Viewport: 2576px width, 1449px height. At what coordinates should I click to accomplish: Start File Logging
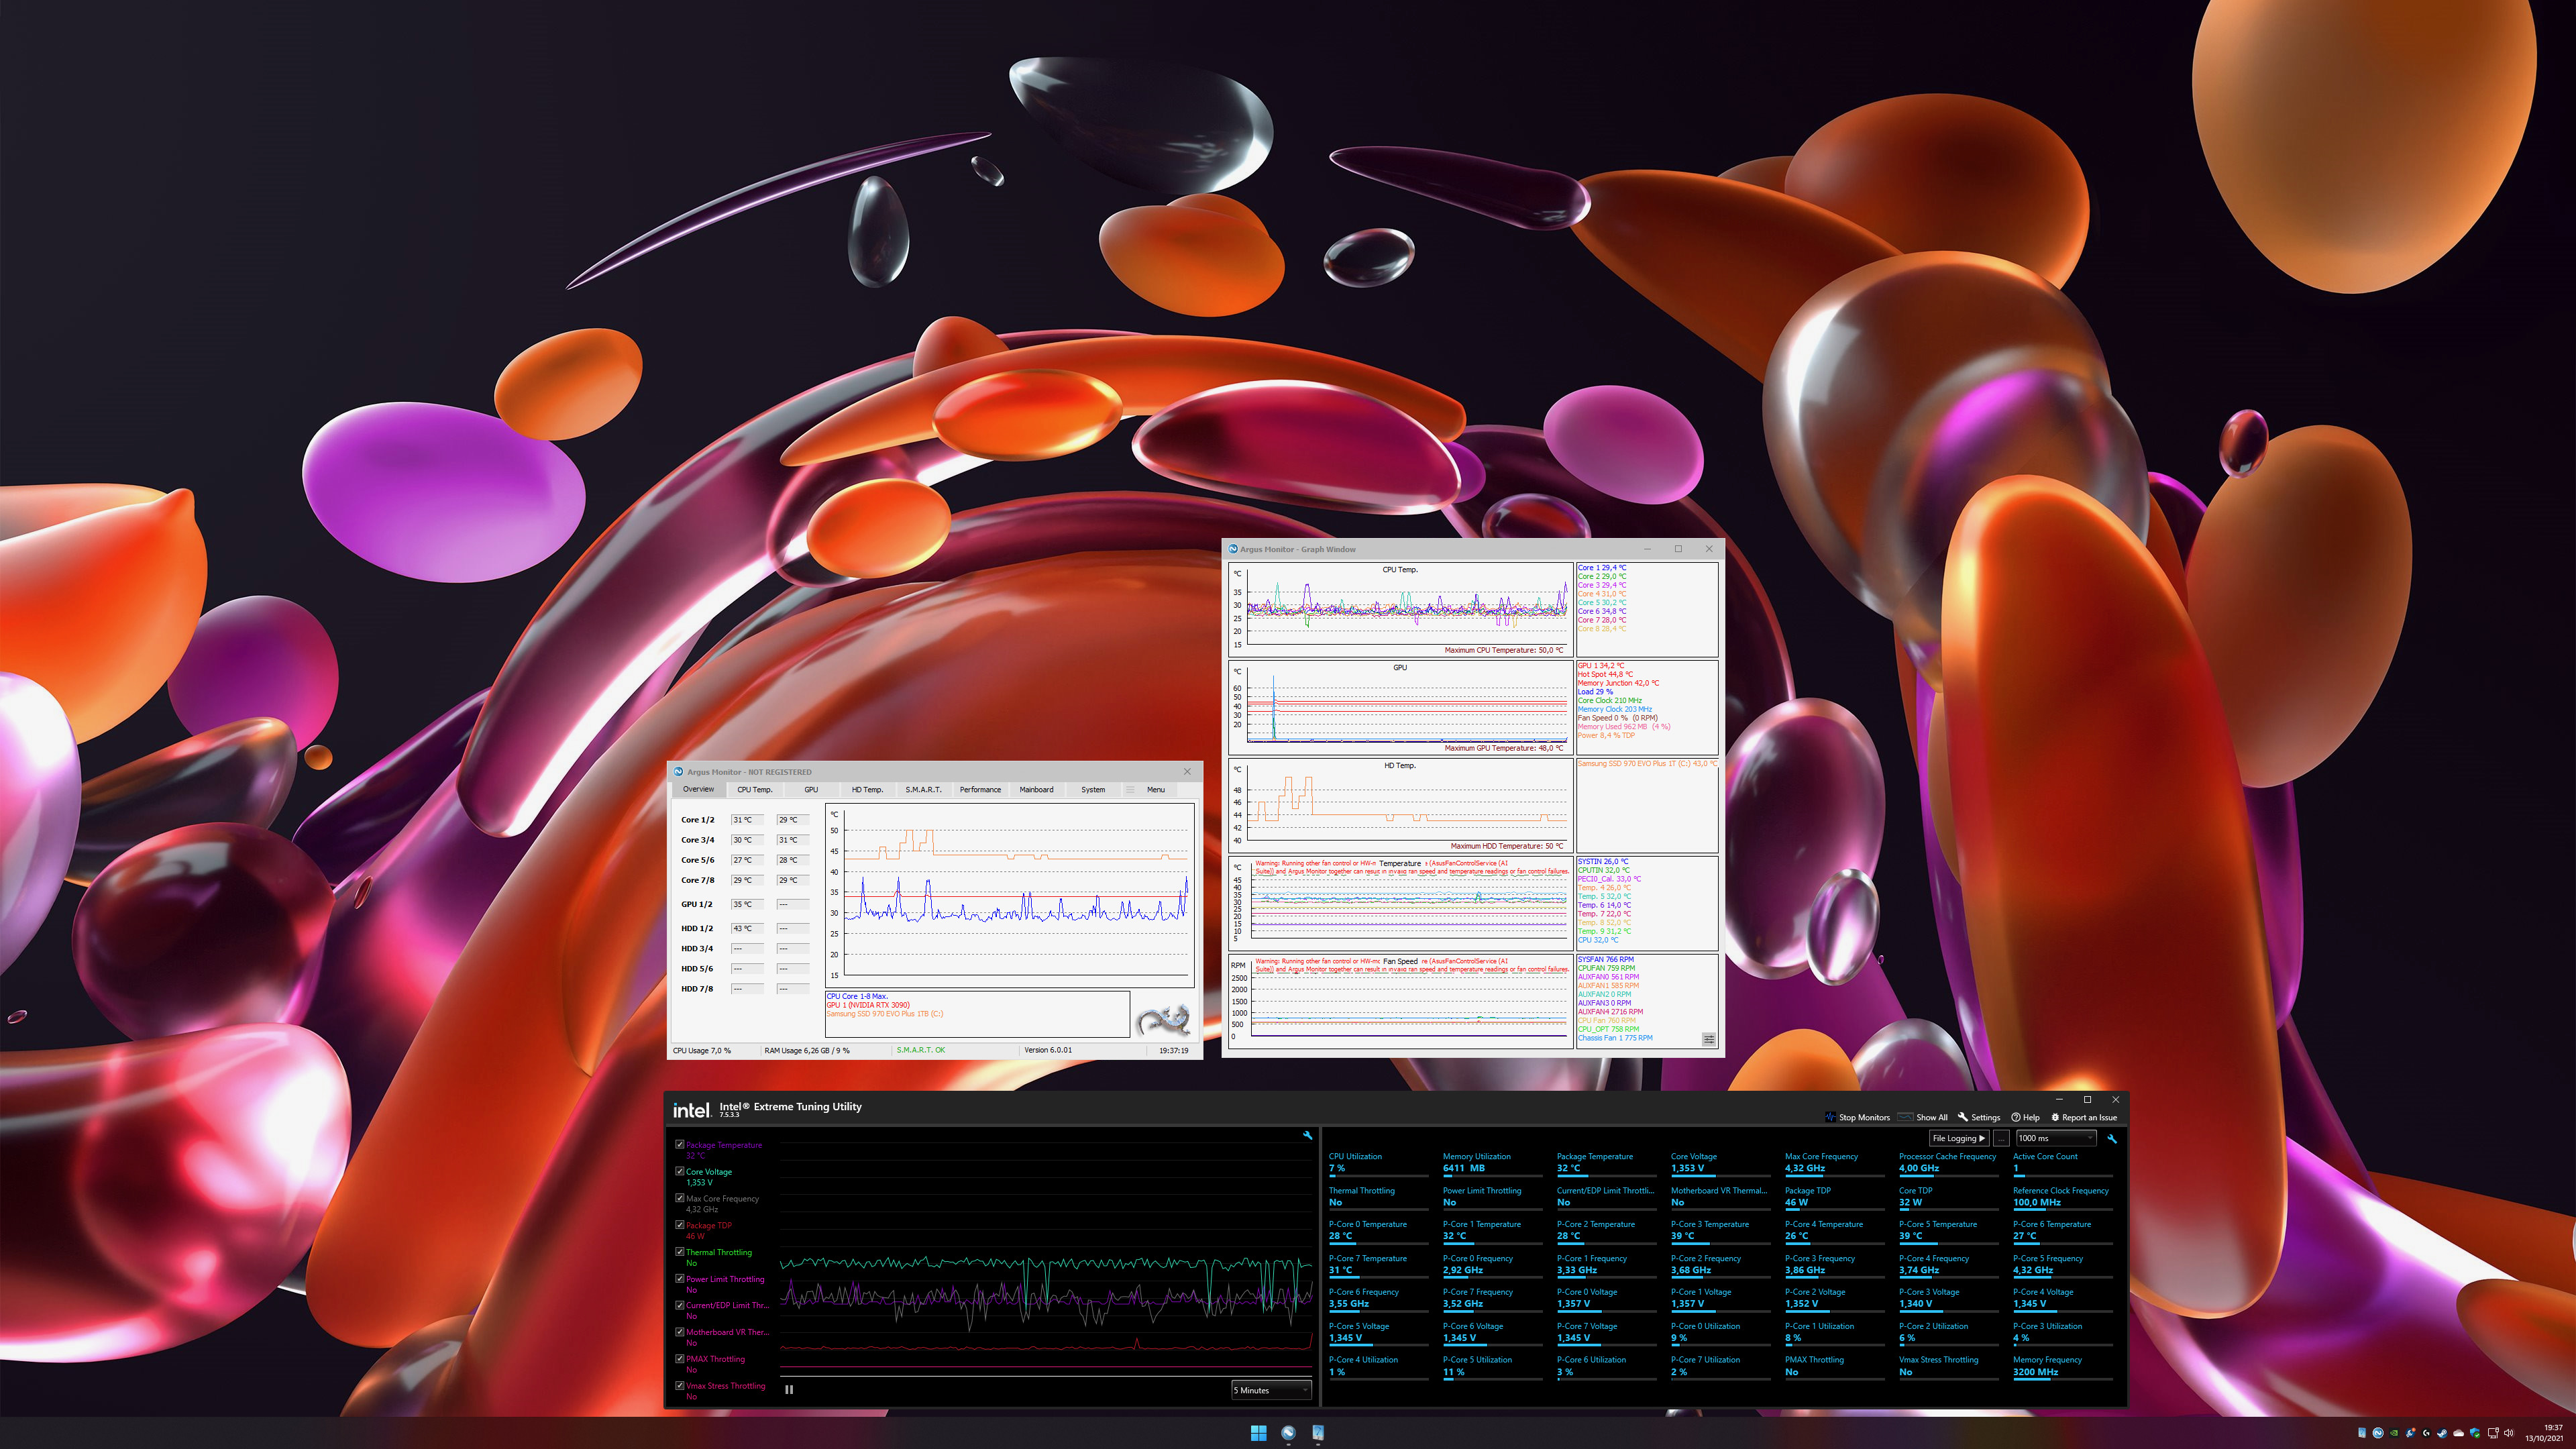1958,1138
